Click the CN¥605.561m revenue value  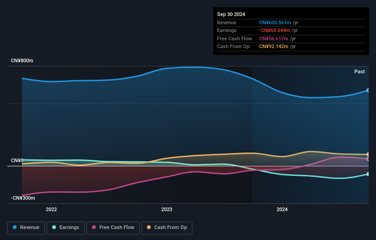point(275,22)
